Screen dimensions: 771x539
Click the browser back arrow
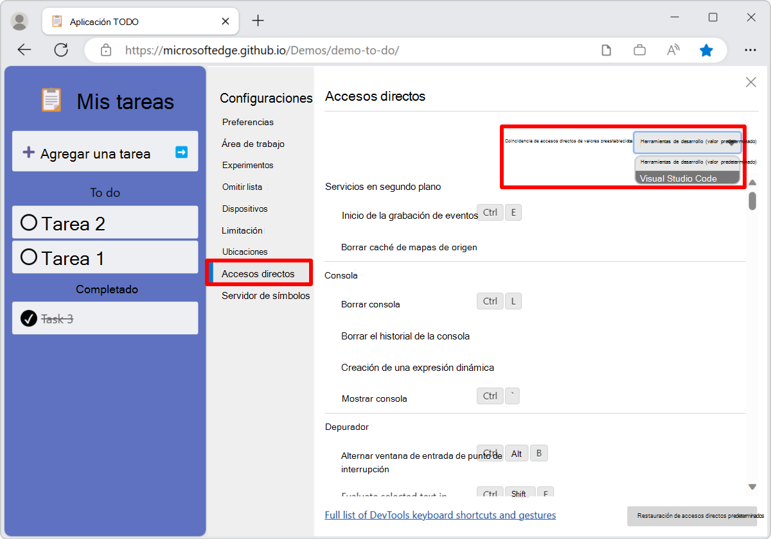(x=24, y=49)
